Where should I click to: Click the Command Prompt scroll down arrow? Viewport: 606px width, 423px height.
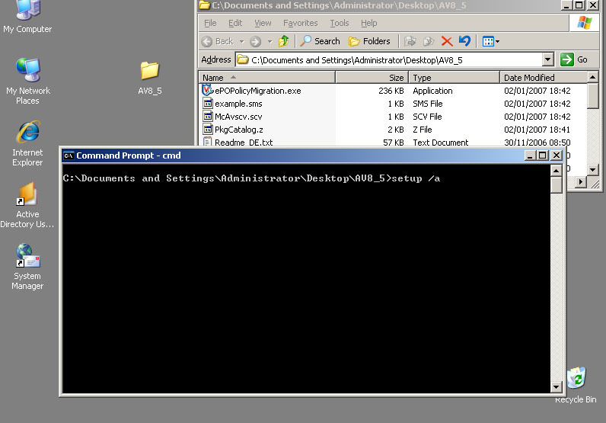click(x=557, y=386)
